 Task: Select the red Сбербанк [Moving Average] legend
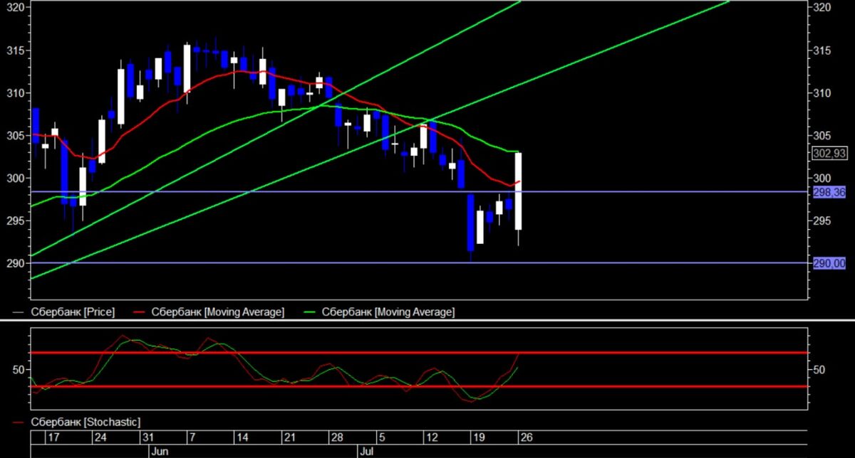218,312
